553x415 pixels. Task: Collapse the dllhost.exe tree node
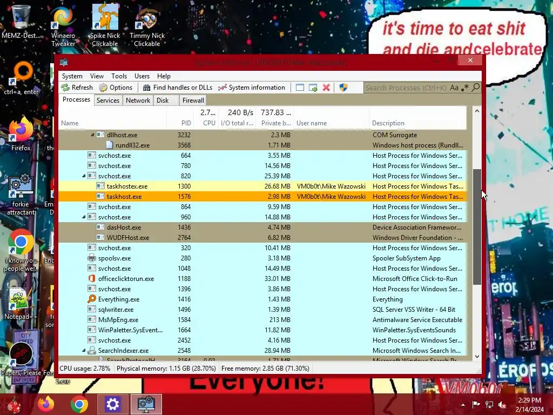coord(92,135)
